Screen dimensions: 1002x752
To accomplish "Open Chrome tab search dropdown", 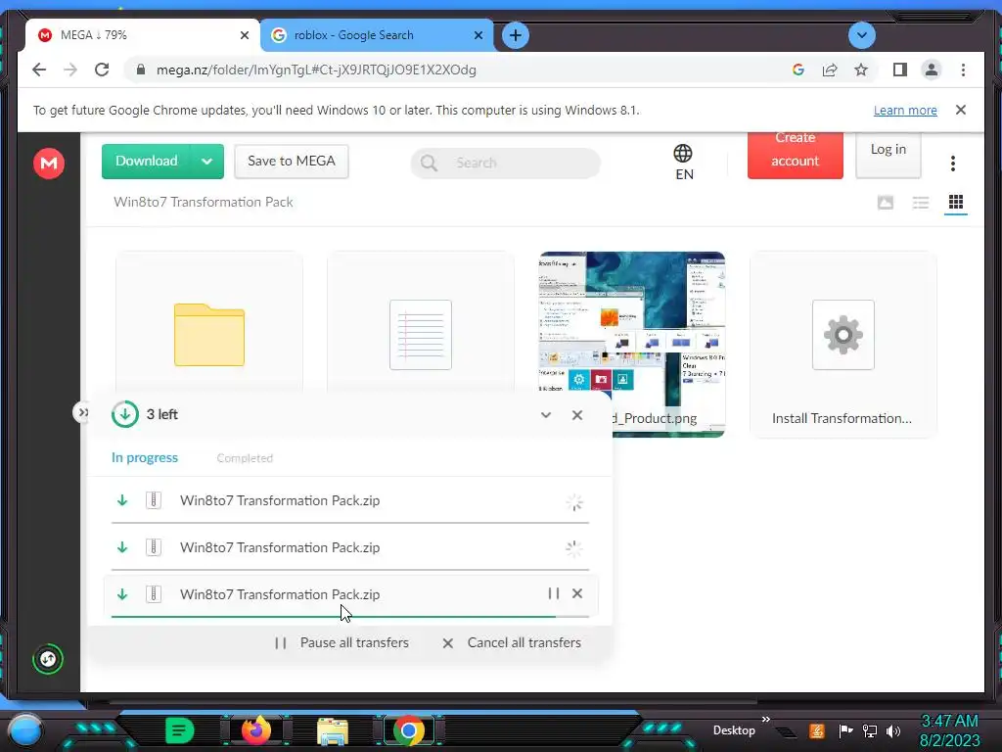I will click(861, 34).
